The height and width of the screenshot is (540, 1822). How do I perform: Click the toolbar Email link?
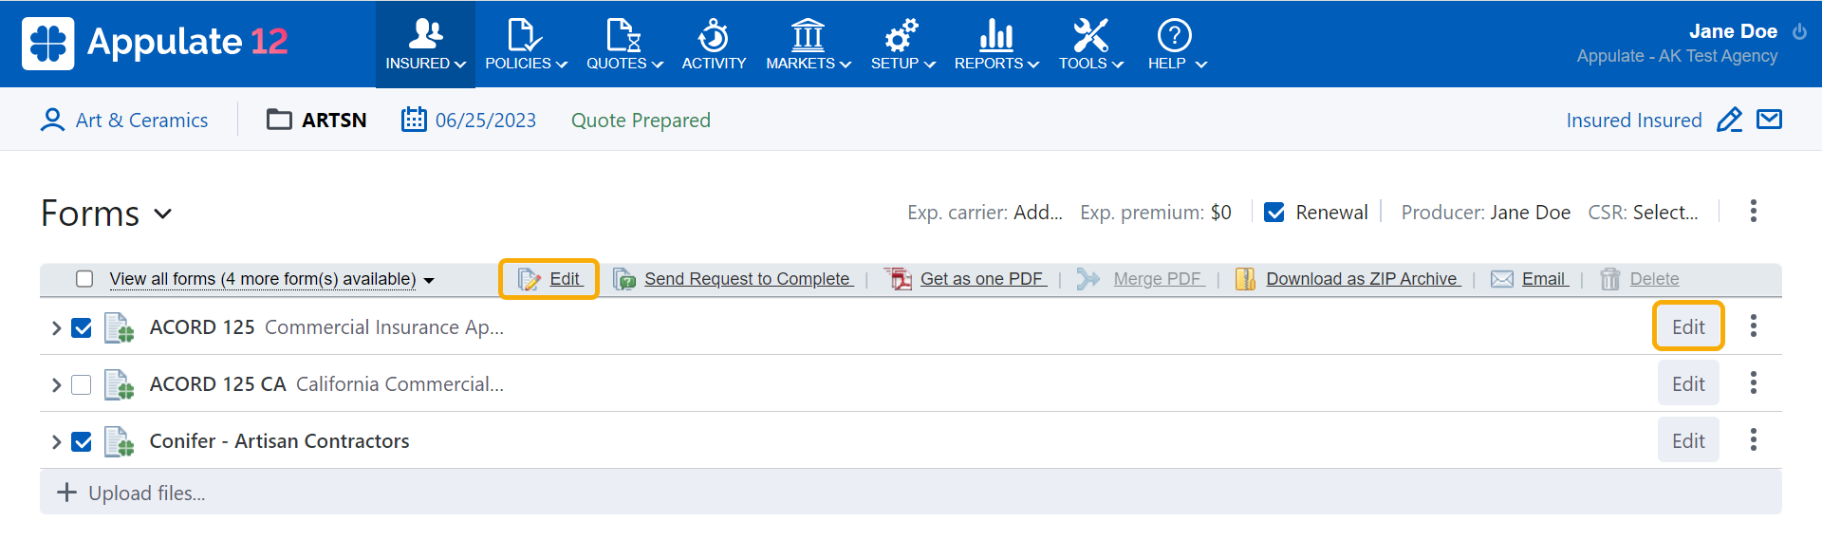pyautogui.click(x=1545, y=279)
